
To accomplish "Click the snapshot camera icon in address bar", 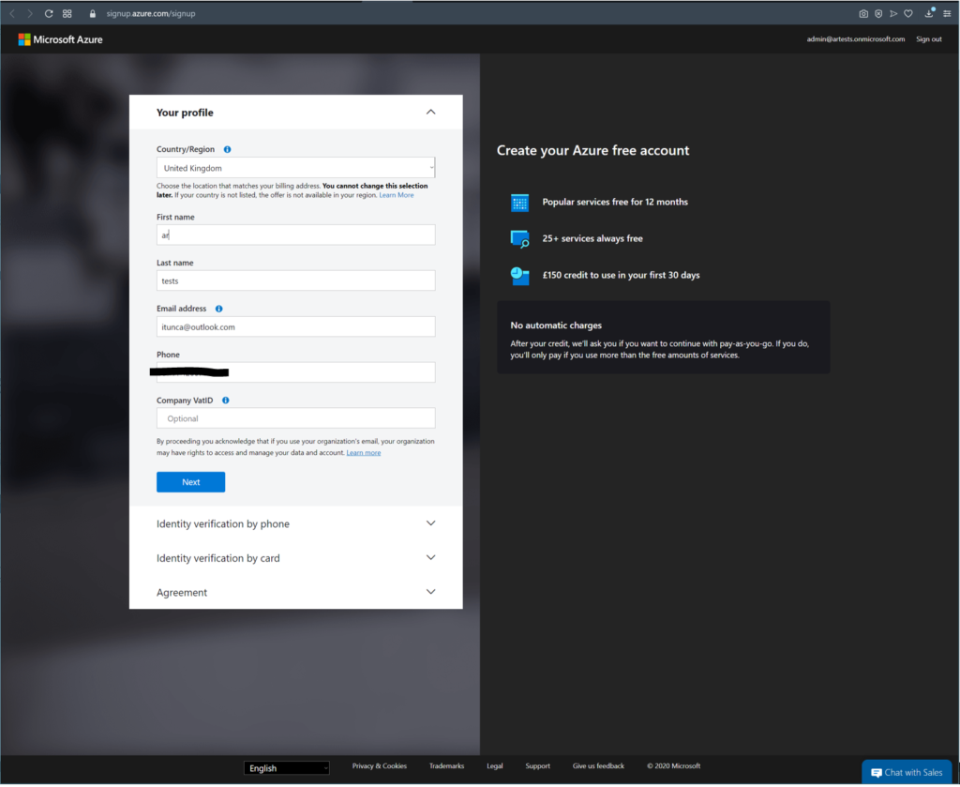I will click(863, 14).
